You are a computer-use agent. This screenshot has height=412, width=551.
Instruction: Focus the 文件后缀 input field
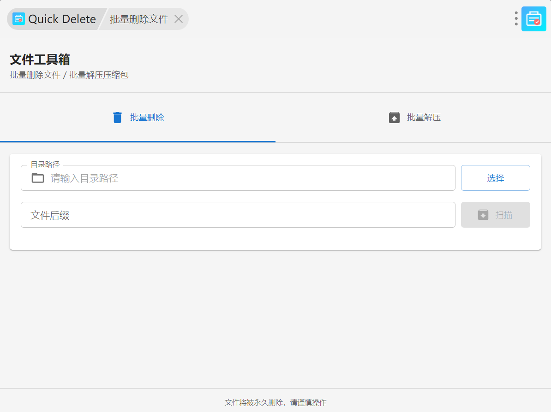[x=238, y=215]
